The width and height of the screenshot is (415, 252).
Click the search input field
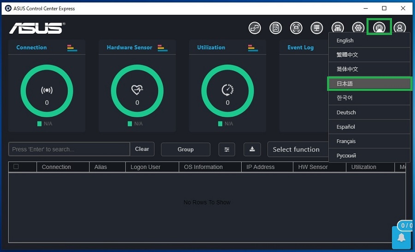click(69, 149)
